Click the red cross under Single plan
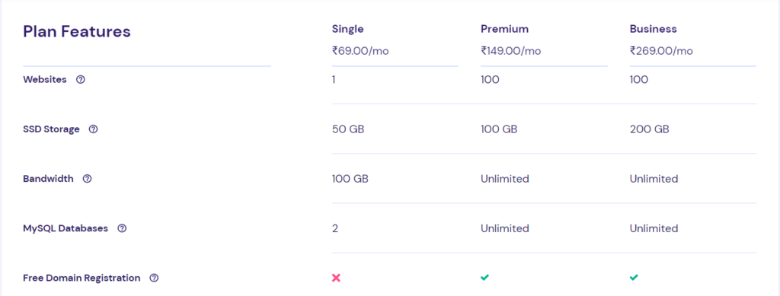780x296 pixels. point(336,278)
